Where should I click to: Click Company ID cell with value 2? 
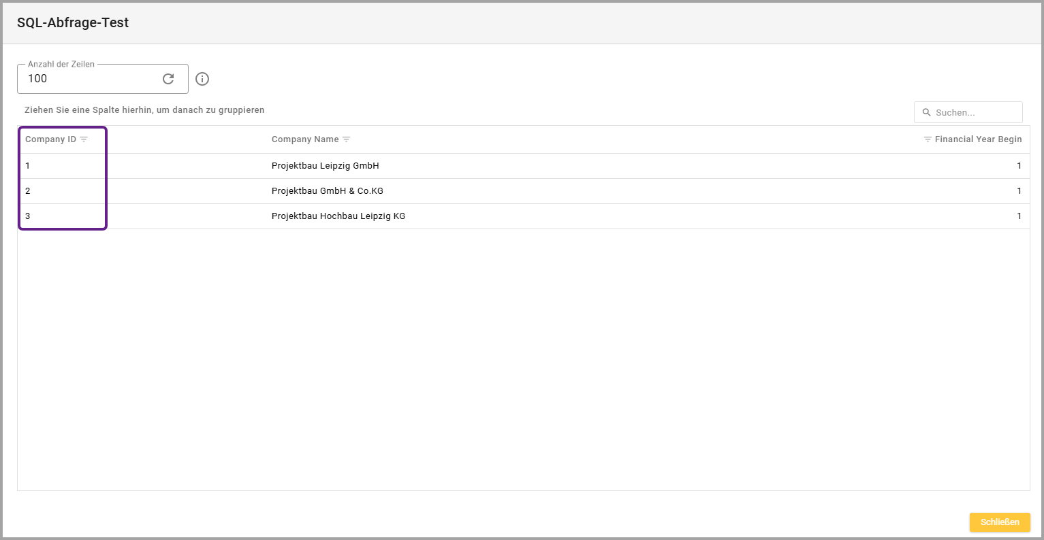coord(28,191)
